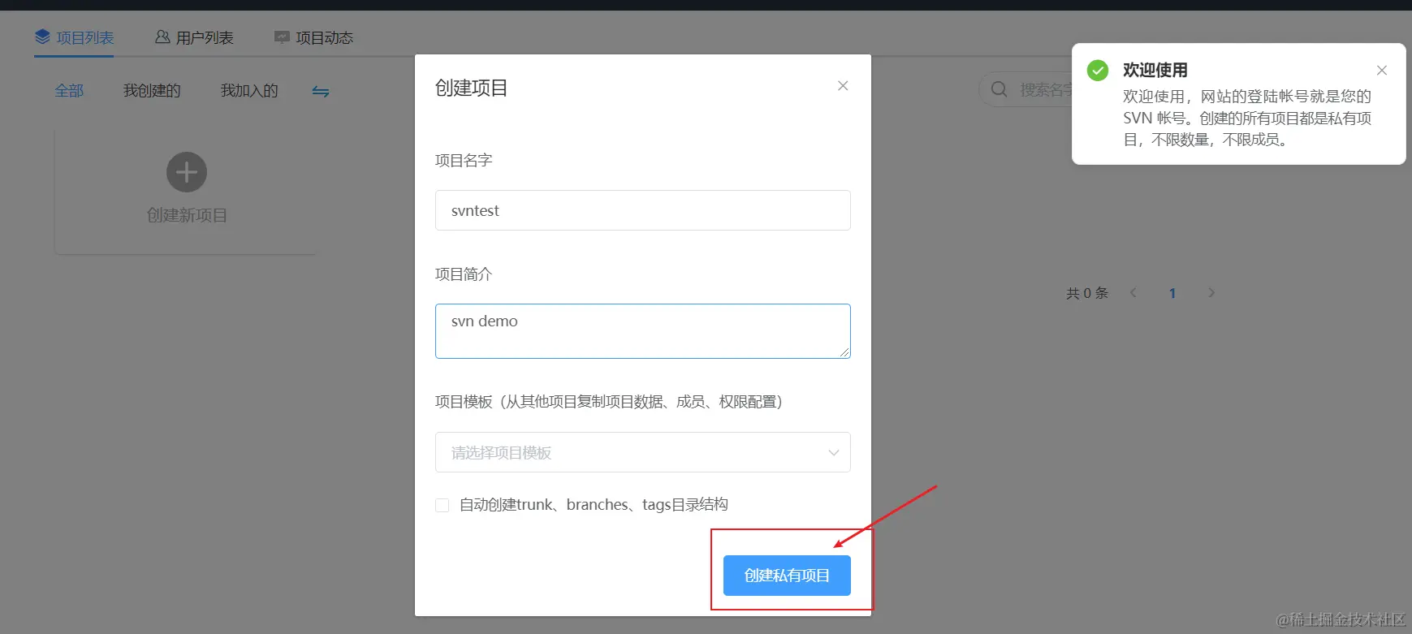Go to the previous page arrow
1412x634 pixels.
click(1133, 293)
